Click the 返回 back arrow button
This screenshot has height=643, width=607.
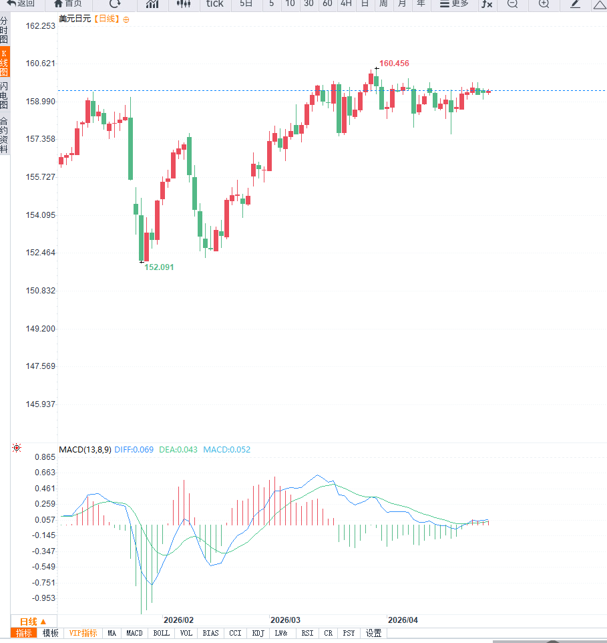21,3
